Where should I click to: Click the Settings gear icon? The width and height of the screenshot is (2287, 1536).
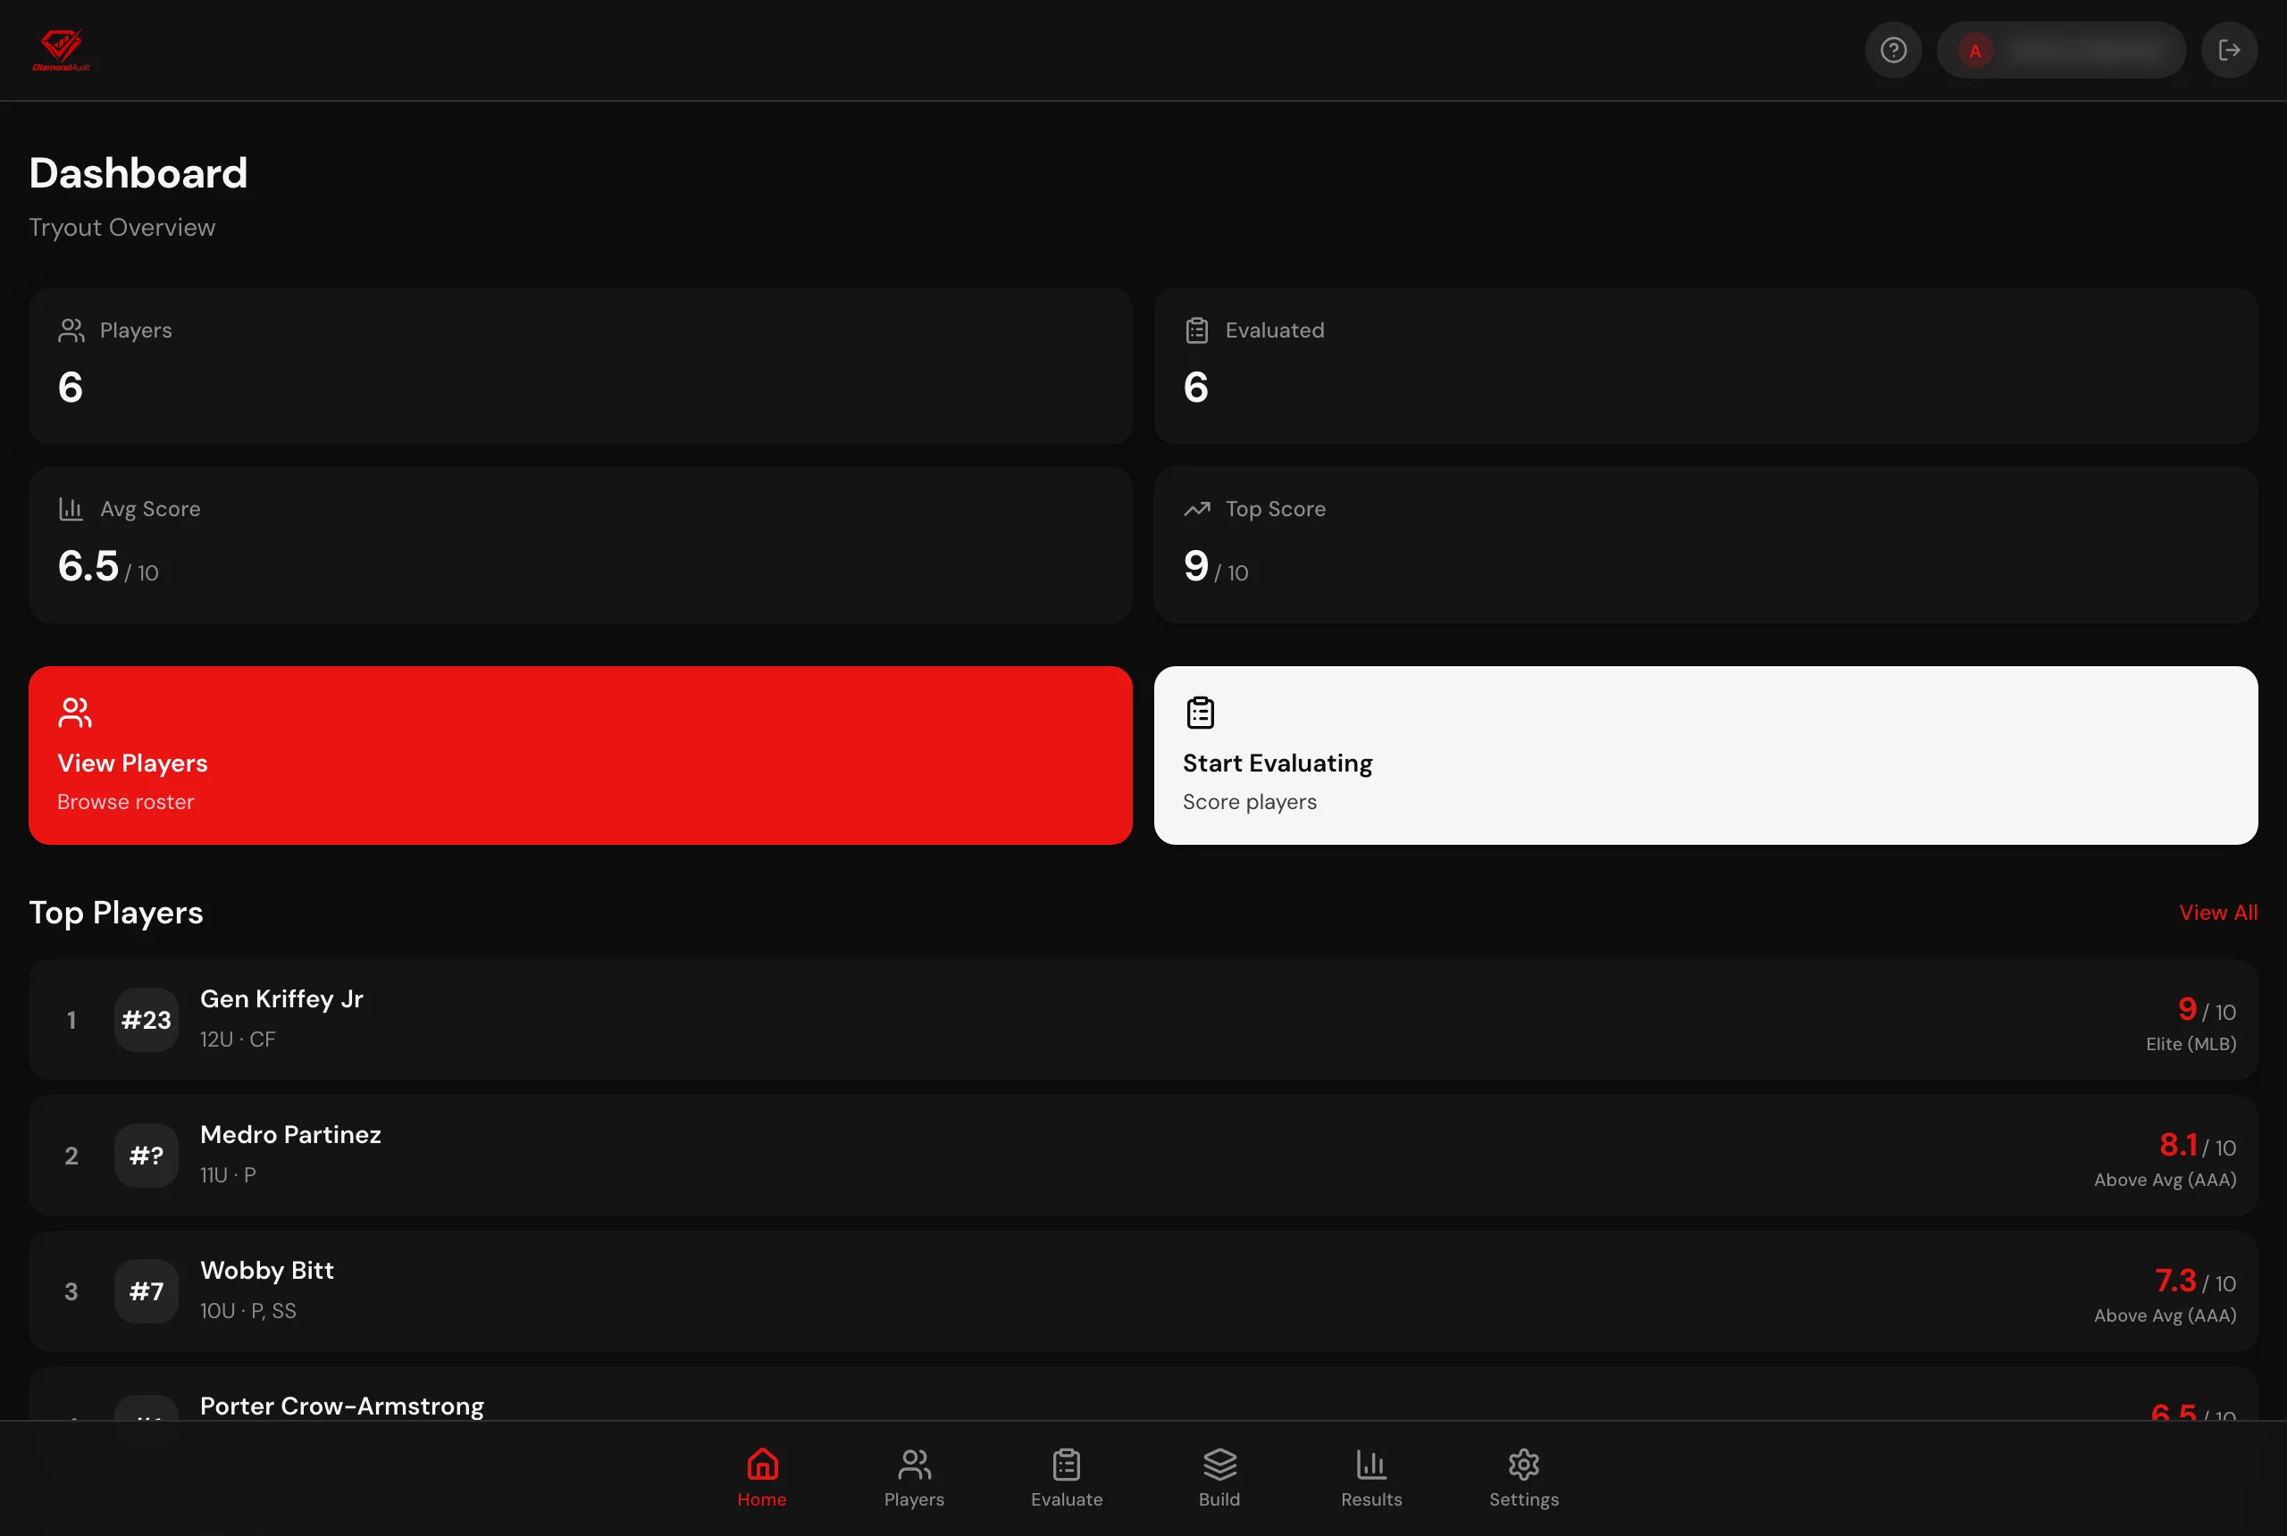1524,1465
